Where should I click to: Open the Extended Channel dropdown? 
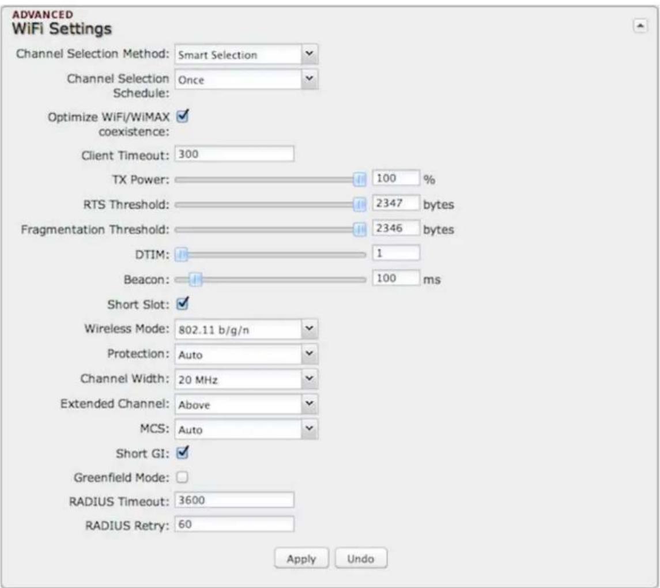(246, 404)
